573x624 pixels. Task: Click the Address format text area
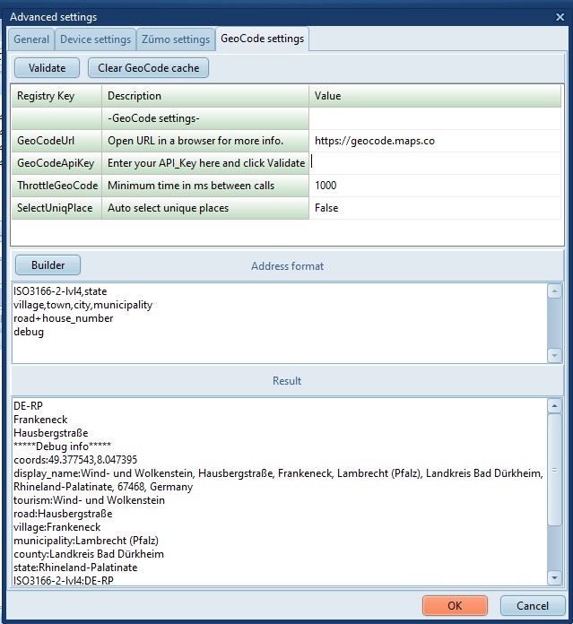tap(278, 323)
